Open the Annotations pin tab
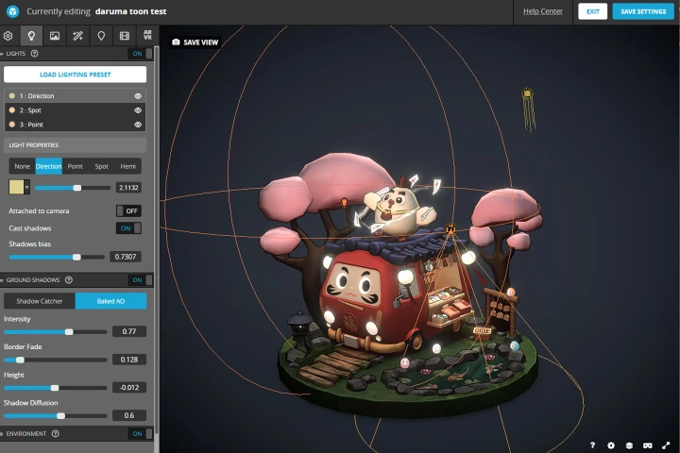 (101, 36)
